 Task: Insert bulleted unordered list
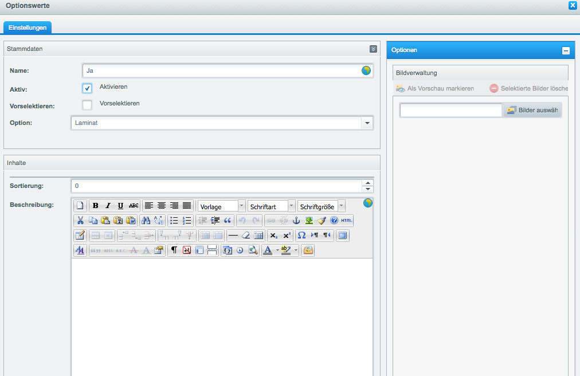coord(174,221)
